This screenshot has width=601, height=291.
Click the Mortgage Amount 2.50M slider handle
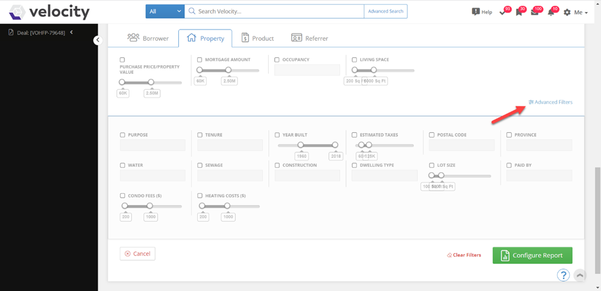click(x=229, y=70)
